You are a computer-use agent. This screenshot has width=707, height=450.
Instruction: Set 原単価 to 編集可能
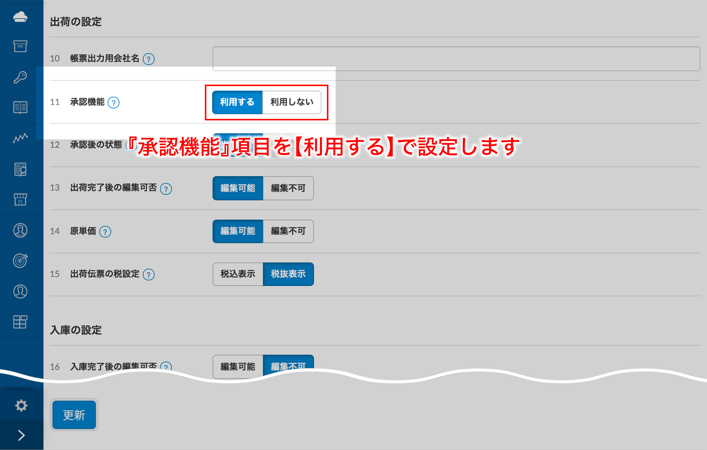coord(238,231)
